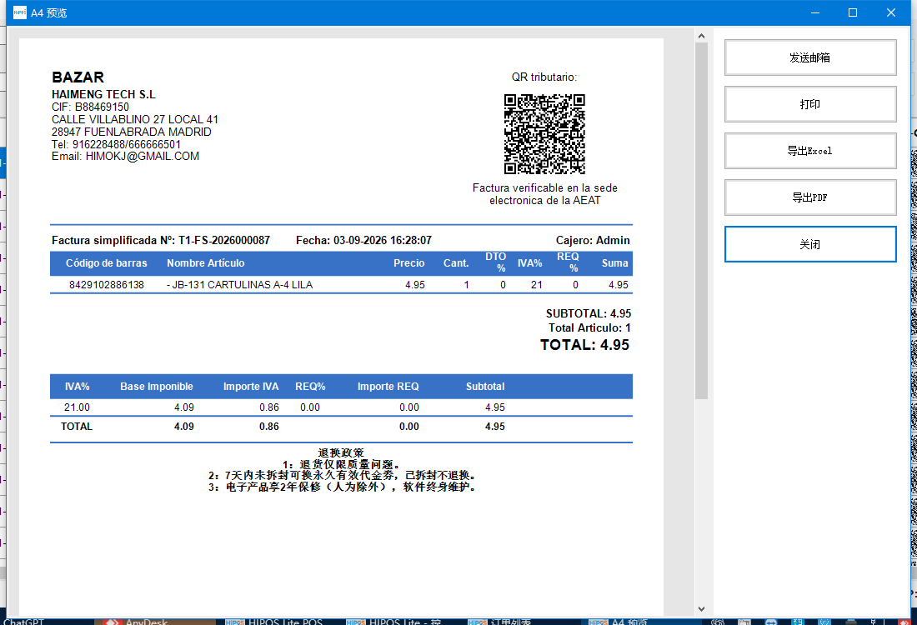Click the preview scrollbar up arrow

pos(701,36)
